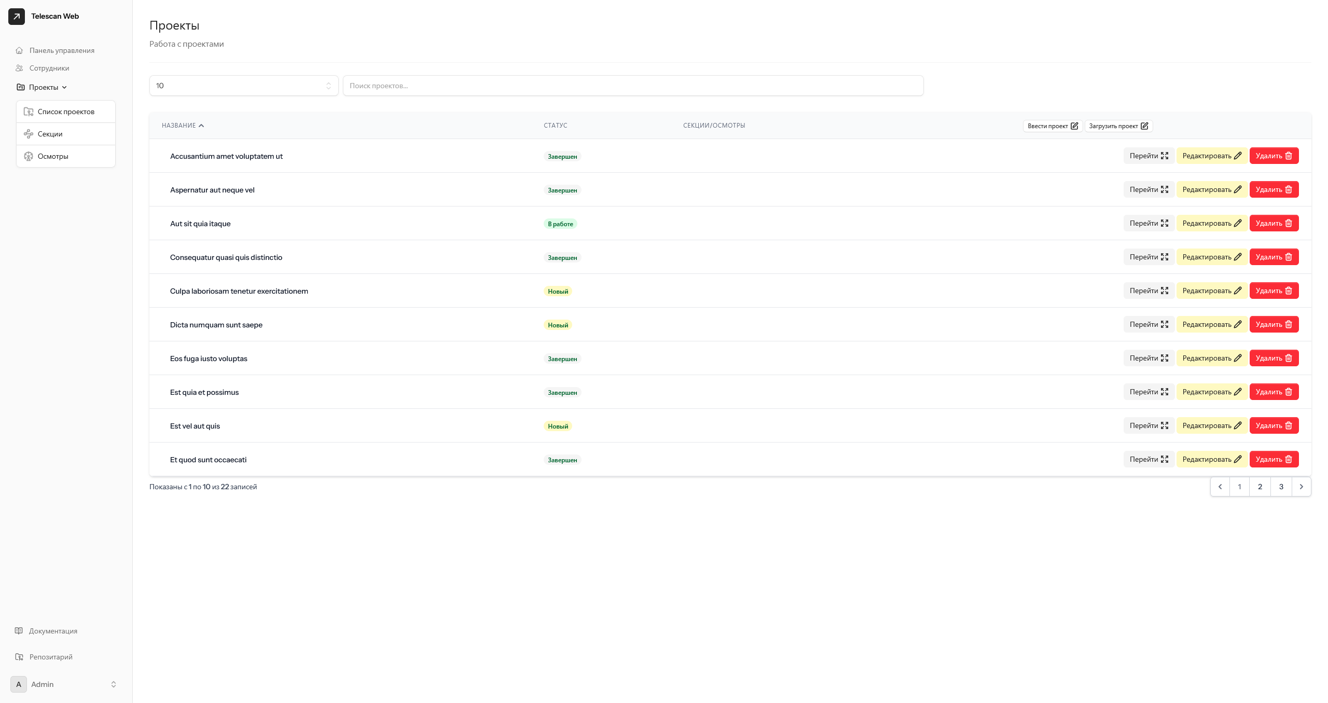Click Ввести проект button
The width and height of the screenshot is (1328, 703).
(1052, 126)
